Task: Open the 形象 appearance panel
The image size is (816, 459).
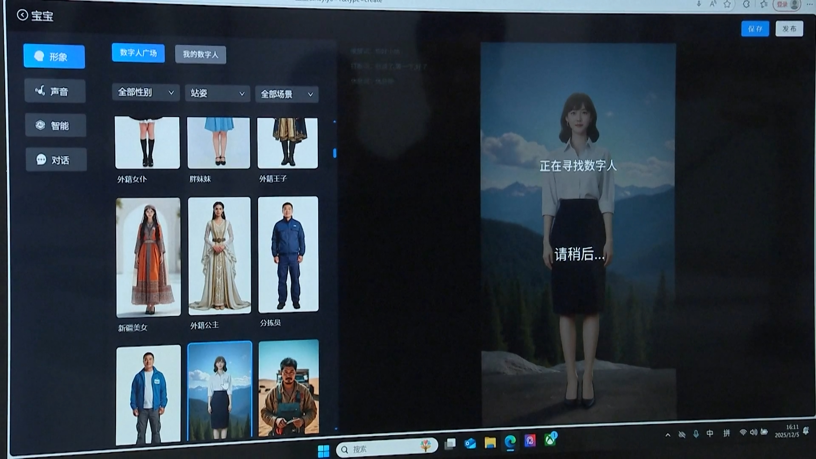Action: [54, 57]
